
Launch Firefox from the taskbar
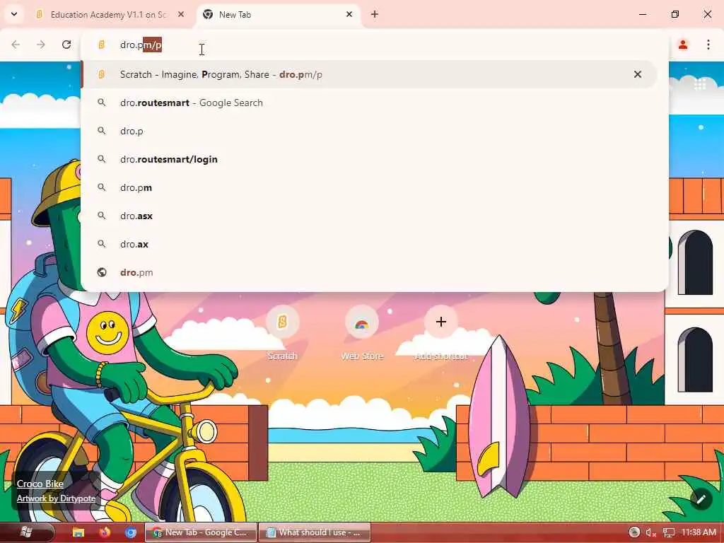tap(105, 532)
